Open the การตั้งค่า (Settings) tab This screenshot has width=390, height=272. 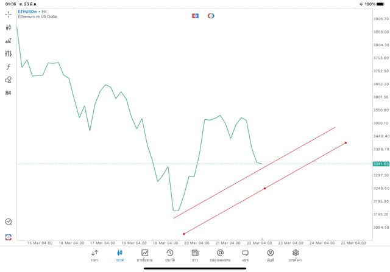click(x=296, y=255)
